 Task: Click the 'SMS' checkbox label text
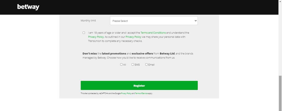137,64
